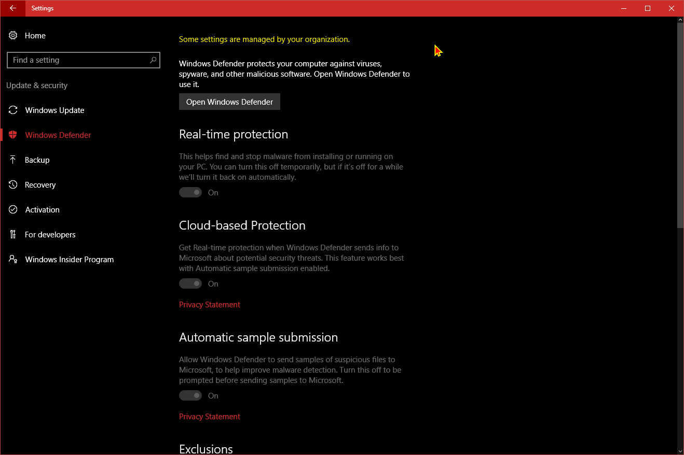Click Open Windows Defender button
The width and height of the screenshot is (684, 455).
(229, 102)
